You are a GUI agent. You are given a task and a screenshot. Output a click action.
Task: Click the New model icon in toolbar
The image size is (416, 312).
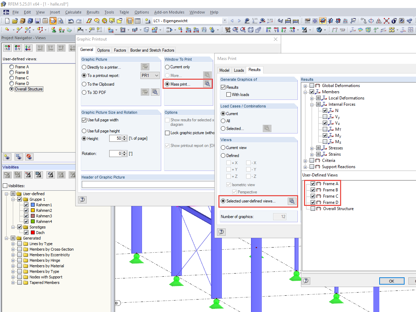coord(7,21)
